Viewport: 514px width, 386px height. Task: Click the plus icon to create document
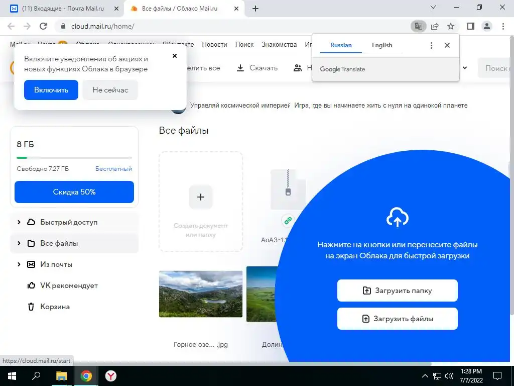[x=201, y=197]
